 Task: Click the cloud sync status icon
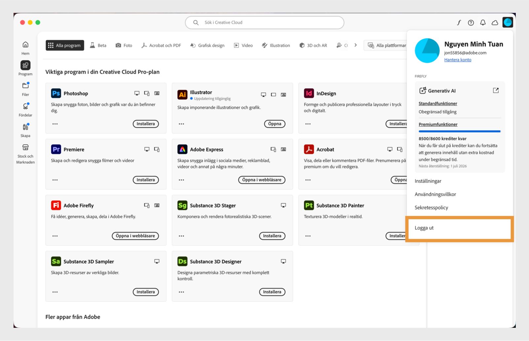click(x=495, y=22)
